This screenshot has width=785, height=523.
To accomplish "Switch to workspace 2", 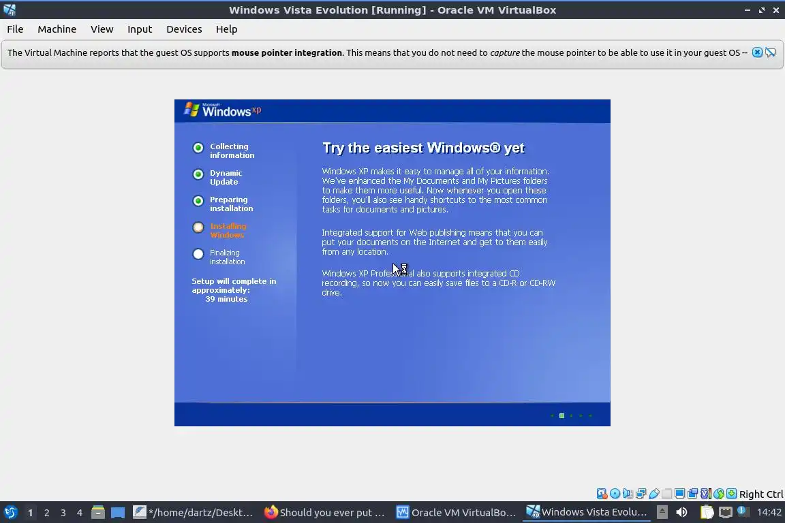I will pos(46,513).
